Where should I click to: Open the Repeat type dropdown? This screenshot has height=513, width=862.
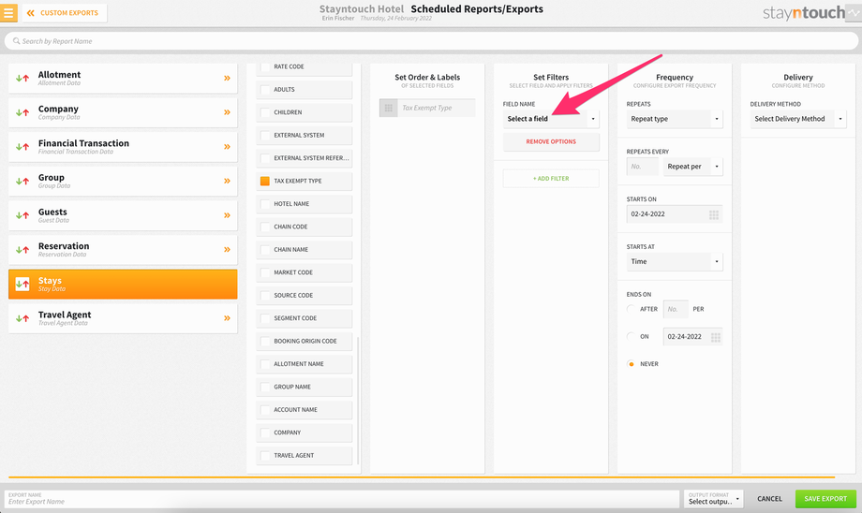(x=675, y=119)
